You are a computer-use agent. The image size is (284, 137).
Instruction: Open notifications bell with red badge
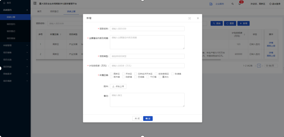240,4
